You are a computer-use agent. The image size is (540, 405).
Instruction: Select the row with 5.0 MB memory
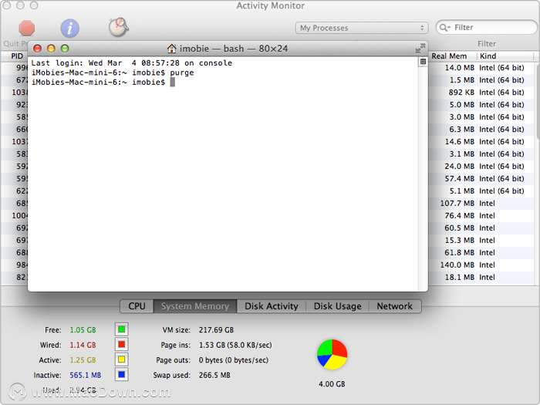[482, 105]
